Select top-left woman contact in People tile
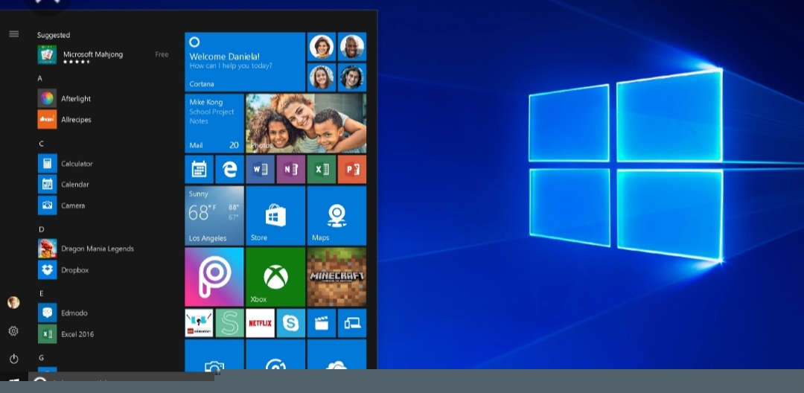804x393 pixels. pyautogui.click(x=322, y=47)
